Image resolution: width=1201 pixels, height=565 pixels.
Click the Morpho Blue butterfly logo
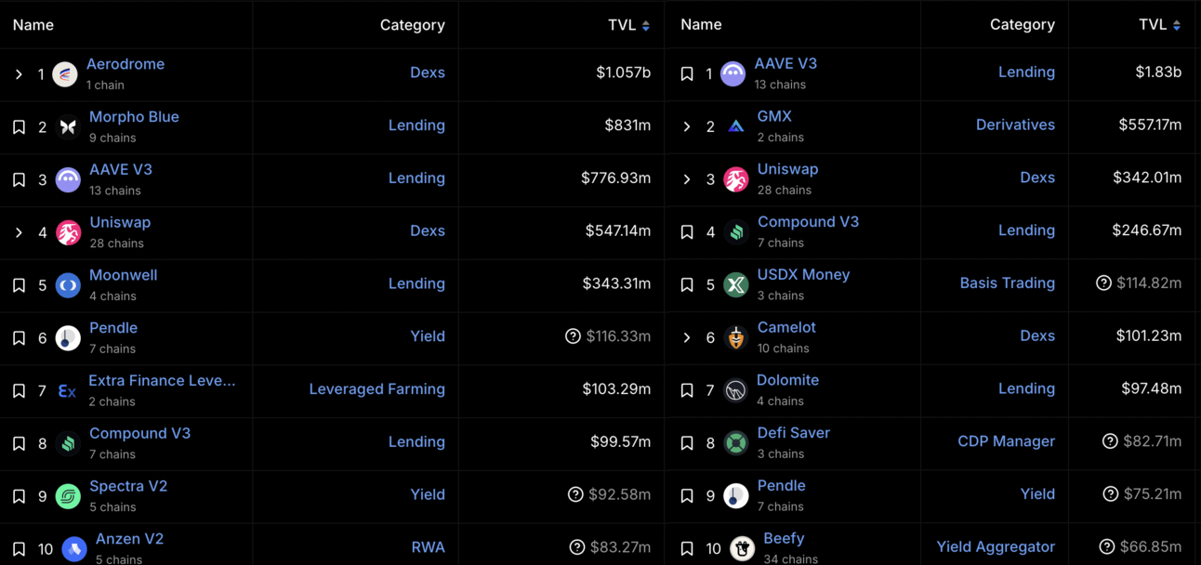(68, 127)
